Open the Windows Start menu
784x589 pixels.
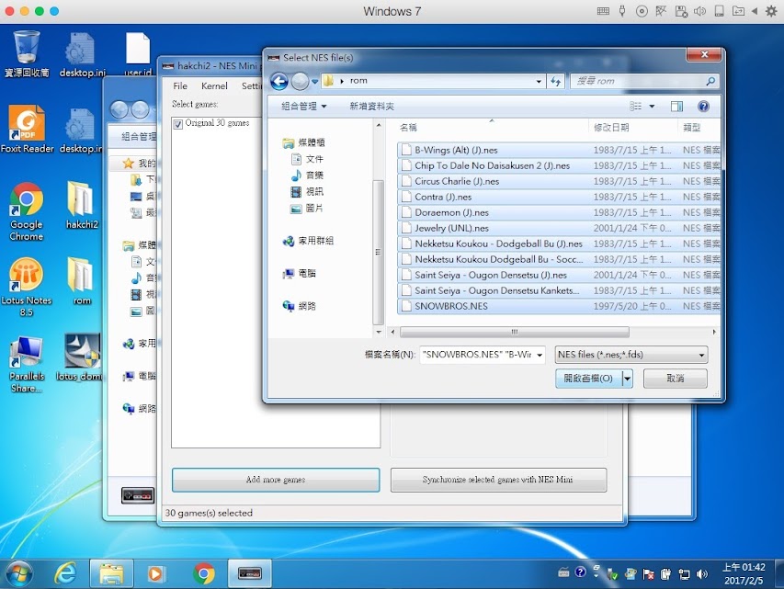tap(19, 573)
